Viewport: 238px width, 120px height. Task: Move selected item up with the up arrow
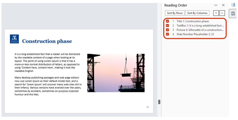[216, 13]
